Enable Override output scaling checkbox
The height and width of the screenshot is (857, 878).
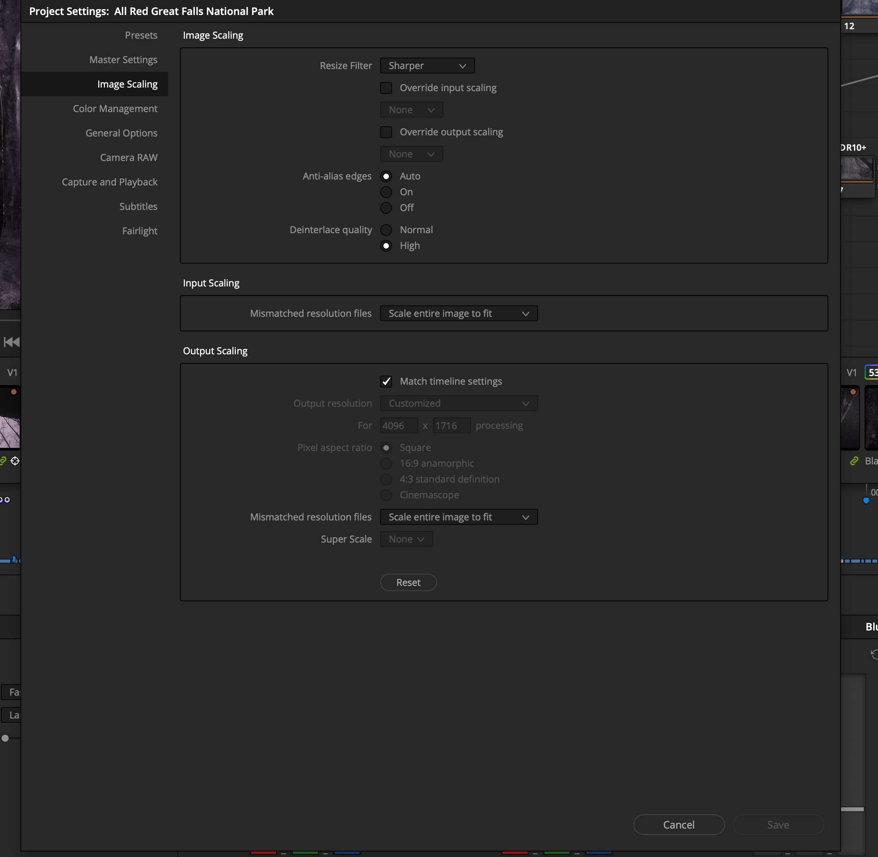pyautogui.click(x=386, y=132)
